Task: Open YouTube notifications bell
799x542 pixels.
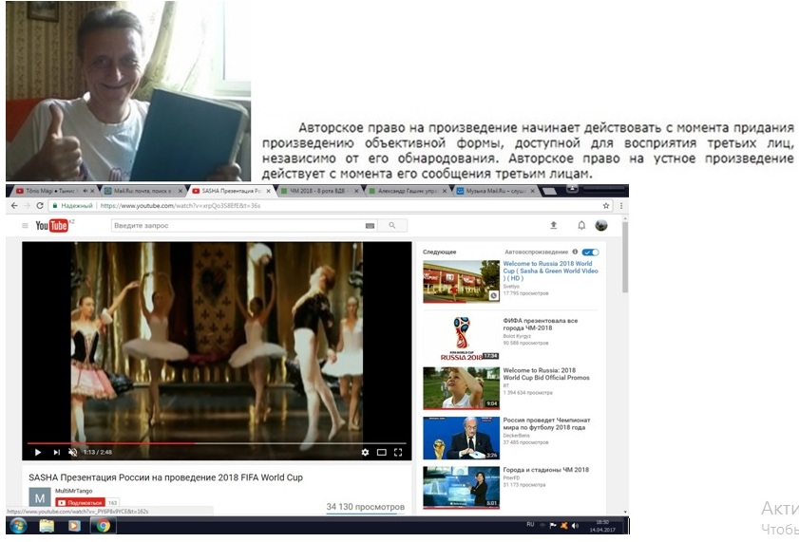Action: point(581,225)
